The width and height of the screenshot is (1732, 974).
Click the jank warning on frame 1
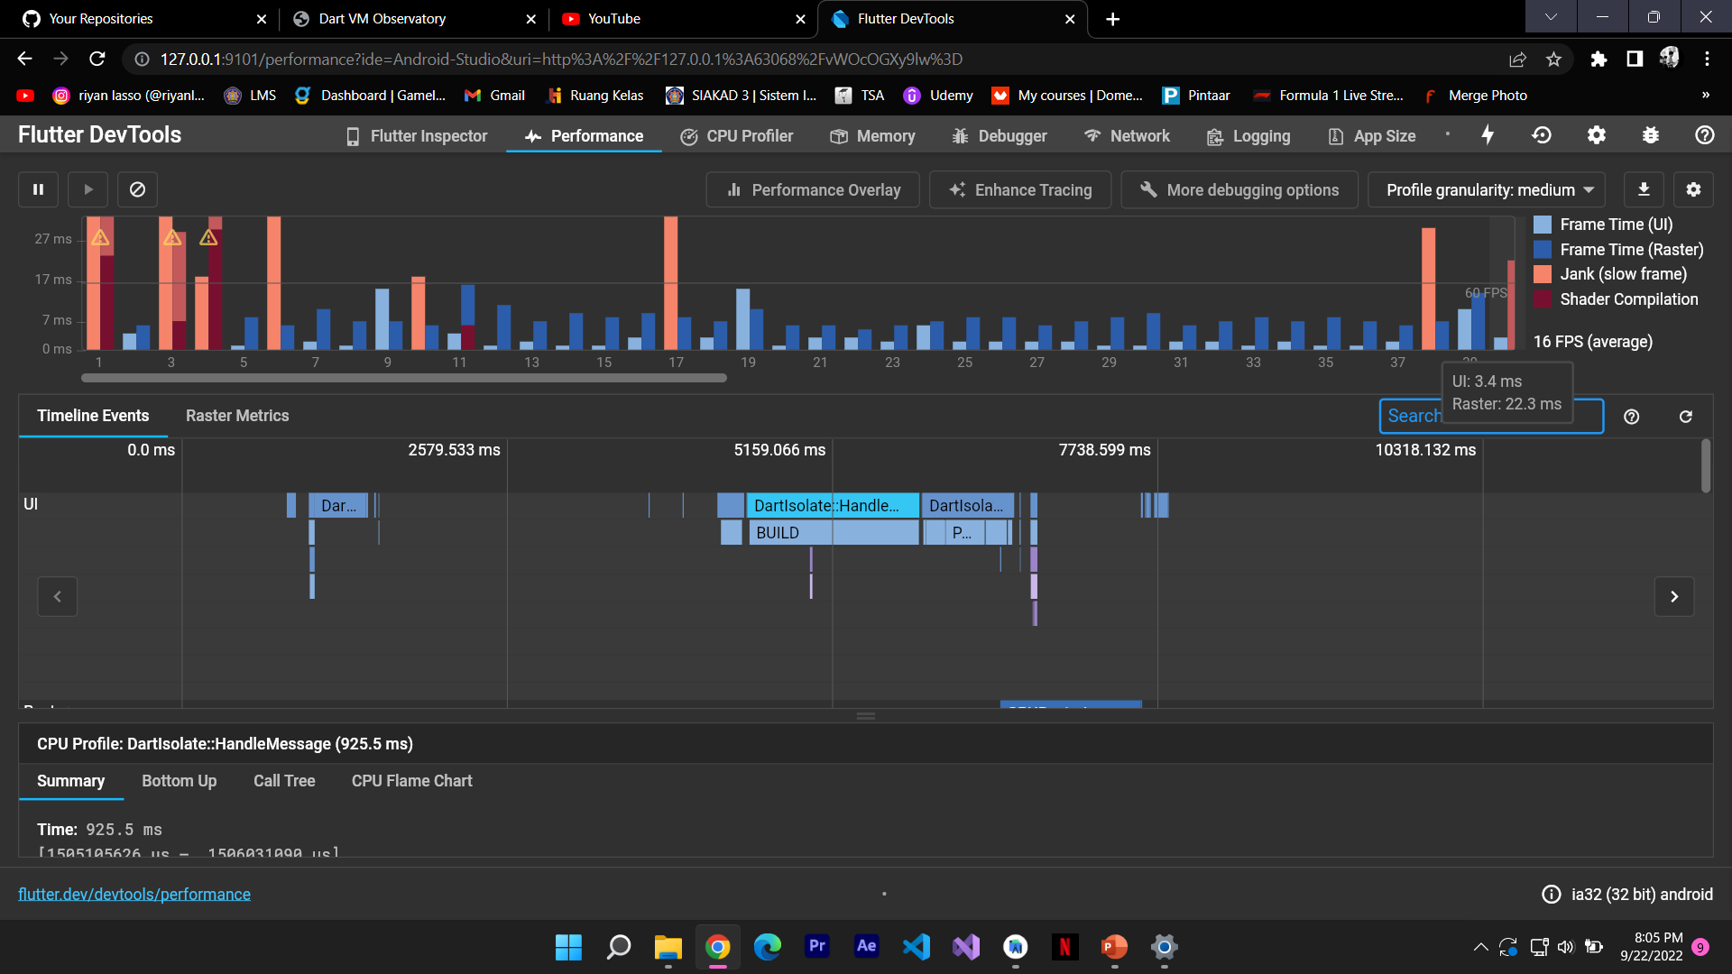(100, 238)
